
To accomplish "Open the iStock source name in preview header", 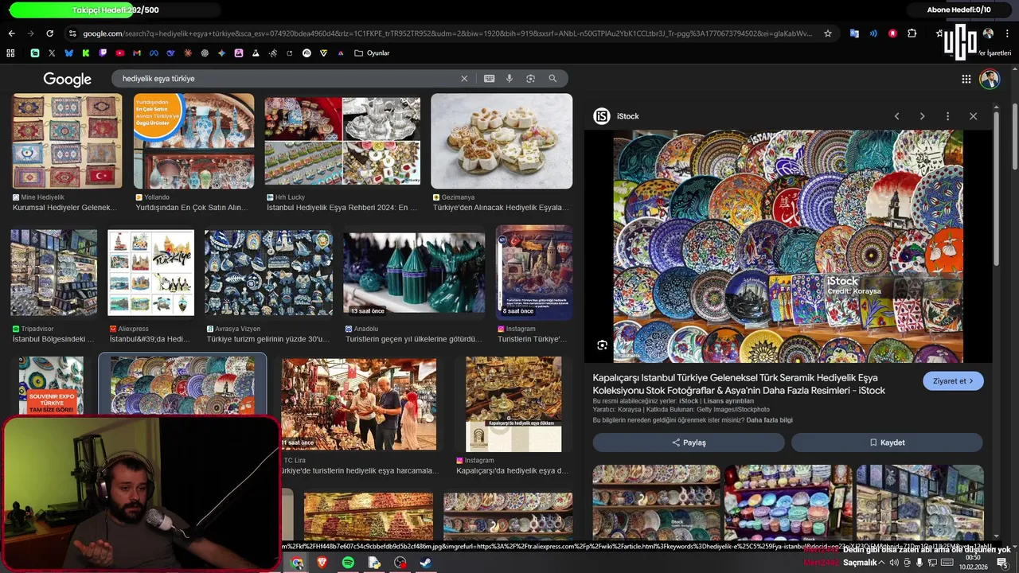I will pos(628,116).
